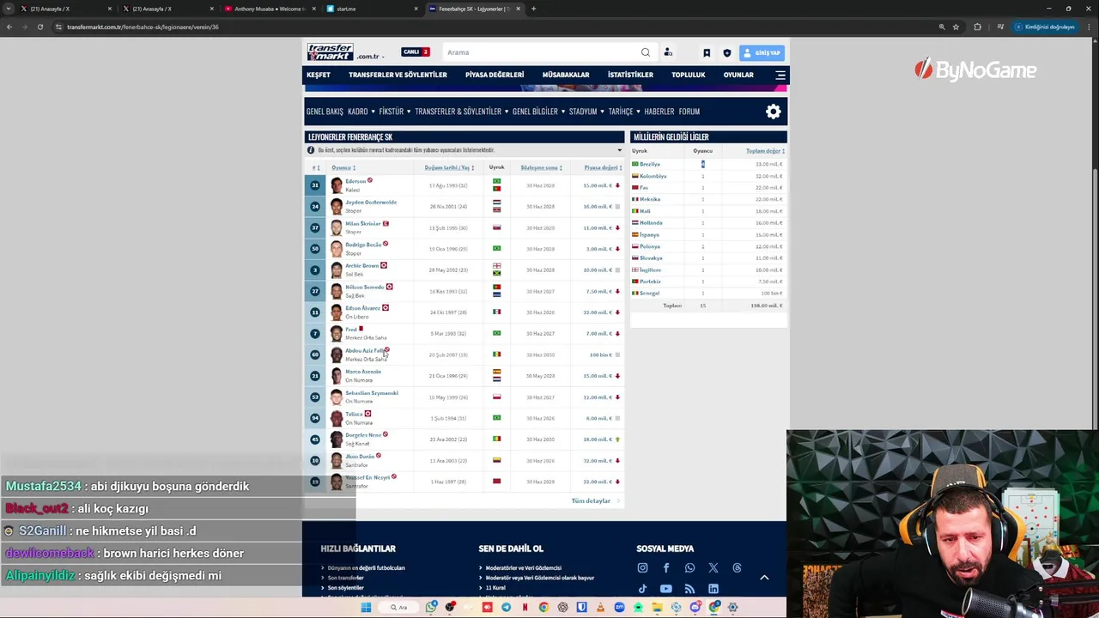Image resolution: width=1099 pixels, height=618 pixels.
Task: Click the GİRİŞ YAP login button
Action: [x=762, y=52]
